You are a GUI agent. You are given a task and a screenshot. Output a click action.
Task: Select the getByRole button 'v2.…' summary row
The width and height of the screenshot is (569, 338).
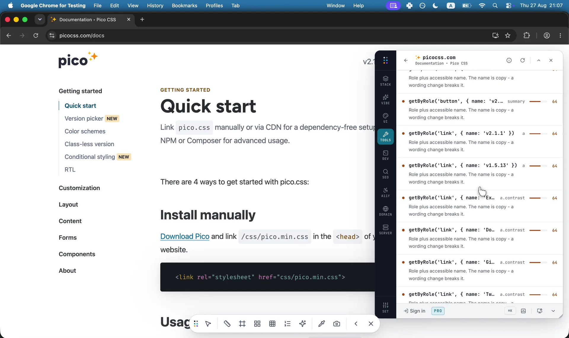480,109
